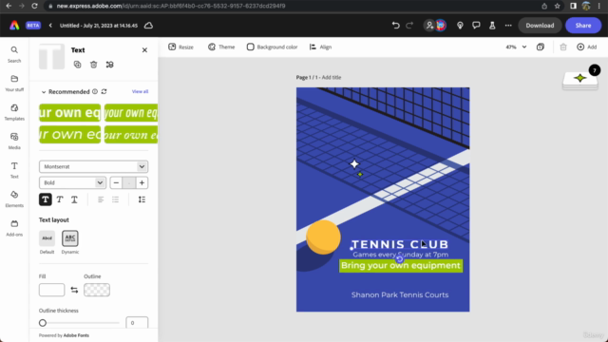Refresh the recommended text styles
This screenshot has height=342, width=608.
point(104,91)
